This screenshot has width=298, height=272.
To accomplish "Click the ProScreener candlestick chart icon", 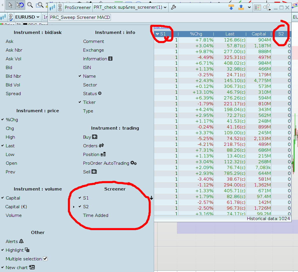I will pos(52,8).
